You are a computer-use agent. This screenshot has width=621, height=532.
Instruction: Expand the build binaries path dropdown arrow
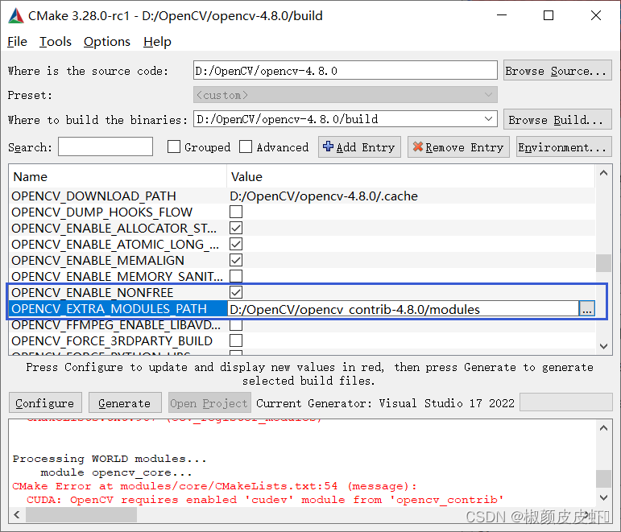coord(489,119)
